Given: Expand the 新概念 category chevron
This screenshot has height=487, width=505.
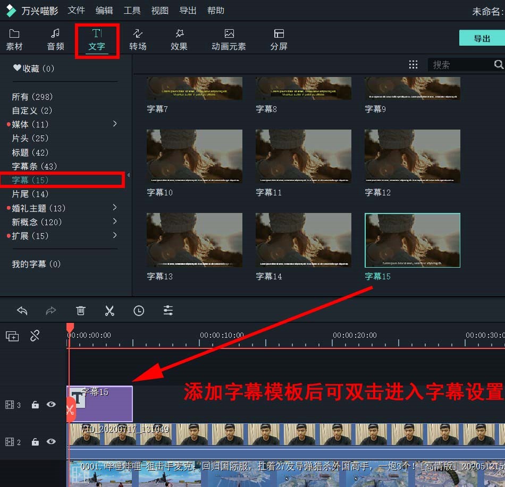Looking at the screenshot, I should point(115,221).
